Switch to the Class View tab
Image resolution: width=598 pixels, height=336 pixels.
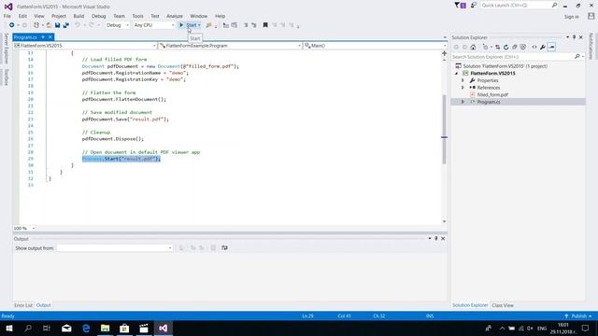[503, 305]
